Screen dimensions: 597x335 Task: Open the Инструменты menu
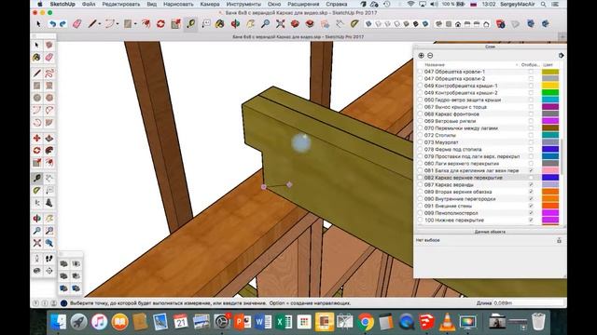click(243, 4)
